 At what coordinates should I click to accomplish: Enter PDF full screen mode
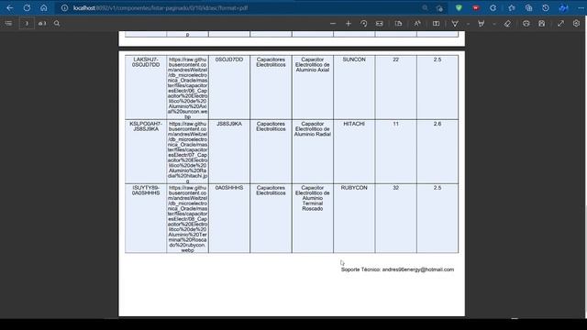[x=560, y=23]
